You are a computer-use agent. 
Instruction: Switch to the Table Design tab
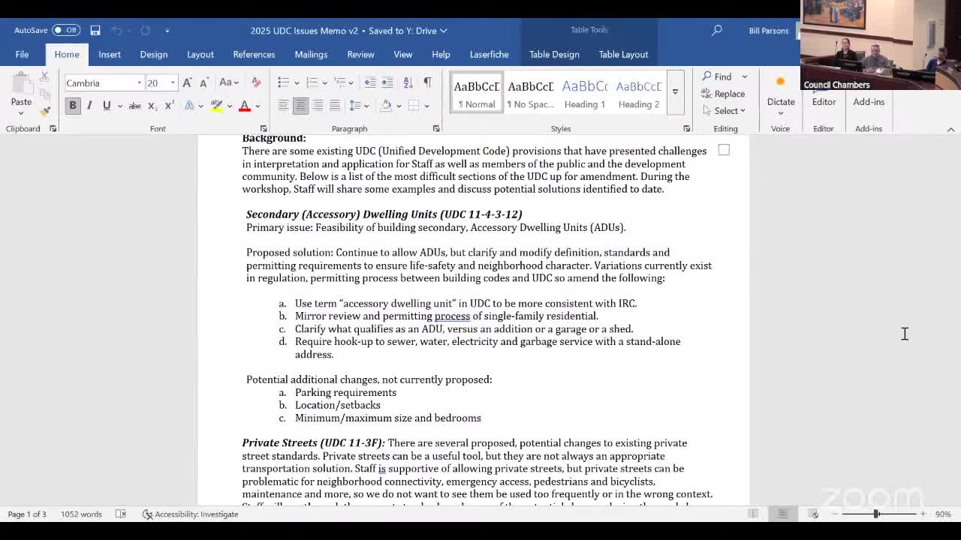[554, 54]
